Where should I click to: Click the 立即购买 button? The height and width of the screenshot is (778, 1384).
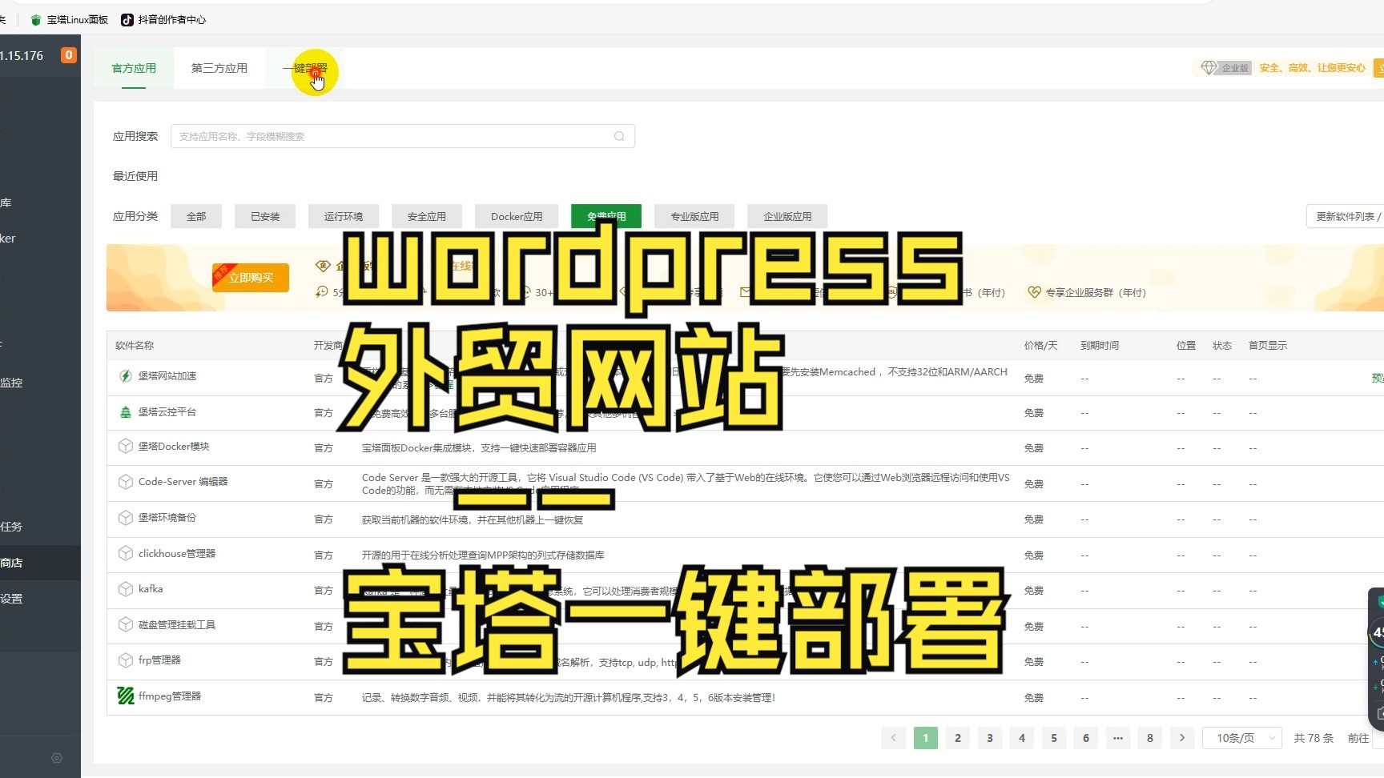(251, 278)
